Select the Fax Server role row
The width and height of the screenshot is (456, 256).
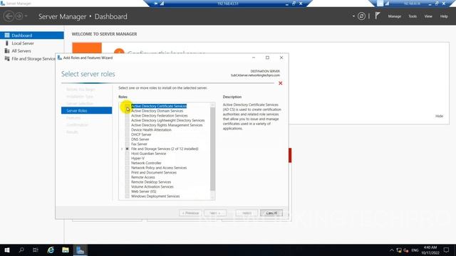coord(139,144)
